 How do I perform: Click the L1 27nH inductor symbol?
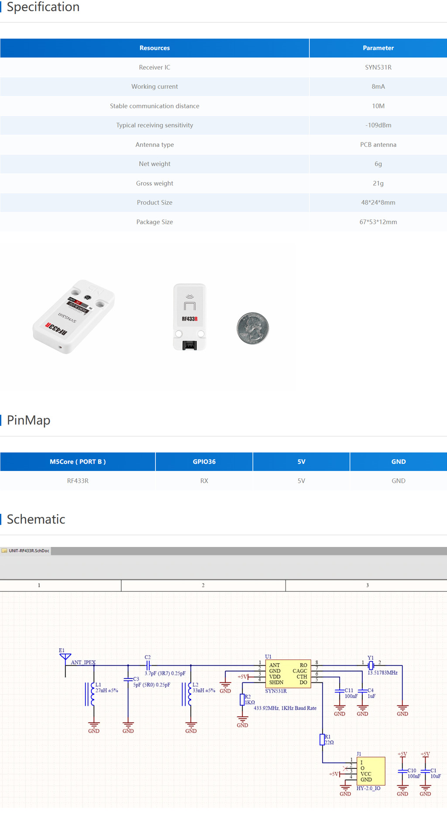pos(93,694)
